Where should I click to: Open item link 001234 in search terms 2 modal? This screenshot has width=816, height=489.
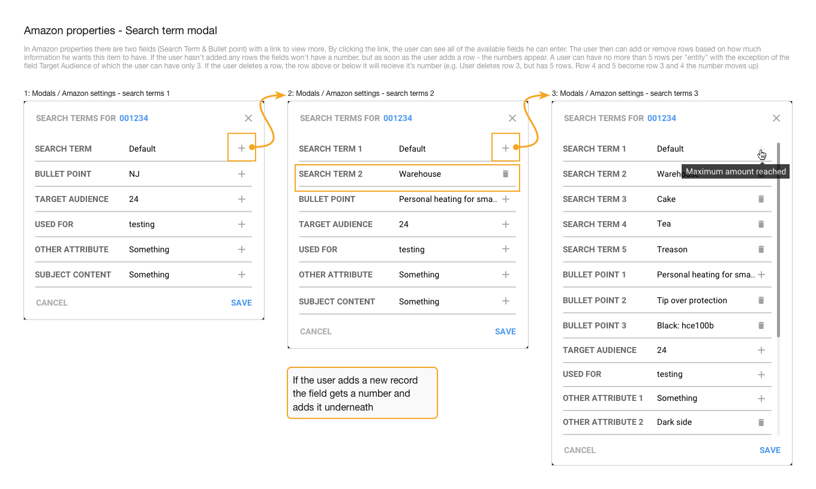[x=398, y=118]
